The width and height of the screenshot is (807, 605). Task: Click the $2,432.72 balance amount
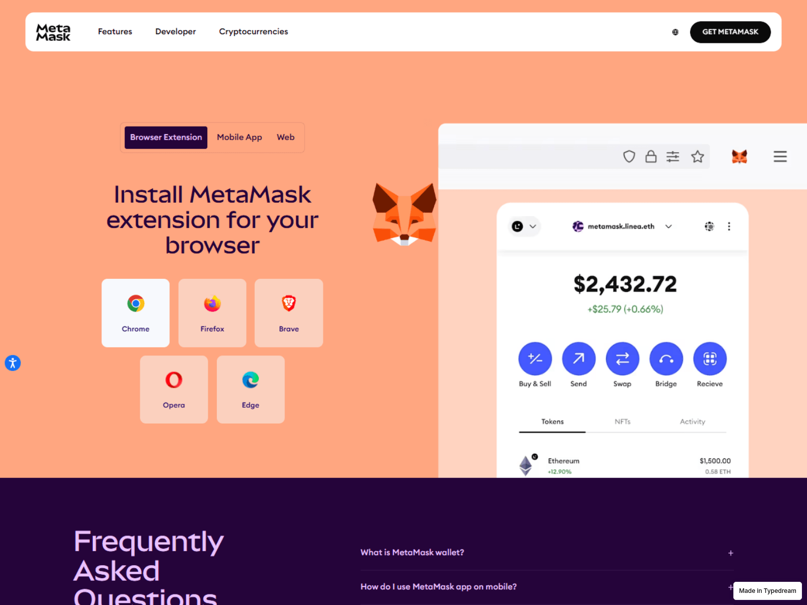(625, 284)
